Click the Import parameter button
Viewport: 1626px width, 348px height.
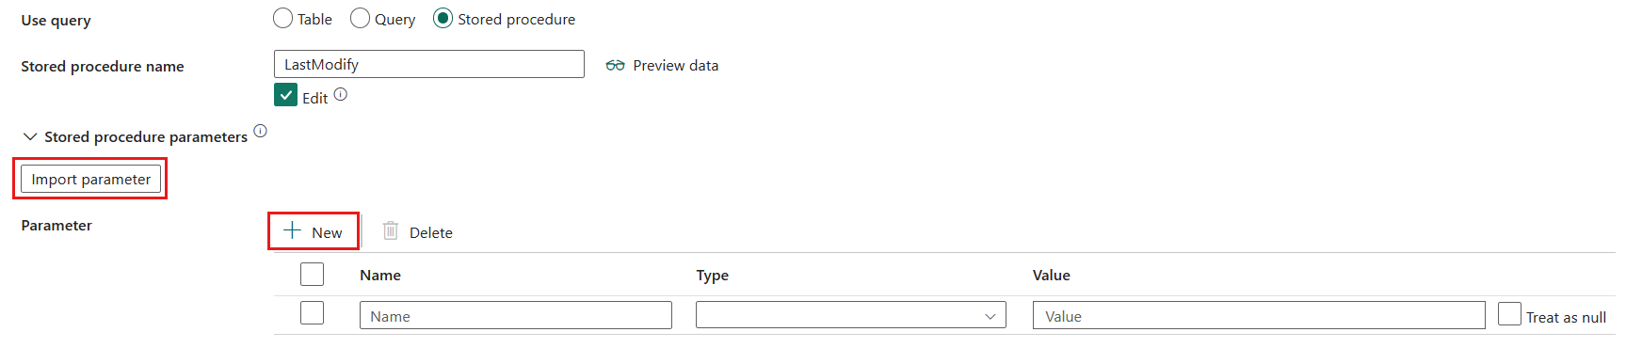pos(90,179)
